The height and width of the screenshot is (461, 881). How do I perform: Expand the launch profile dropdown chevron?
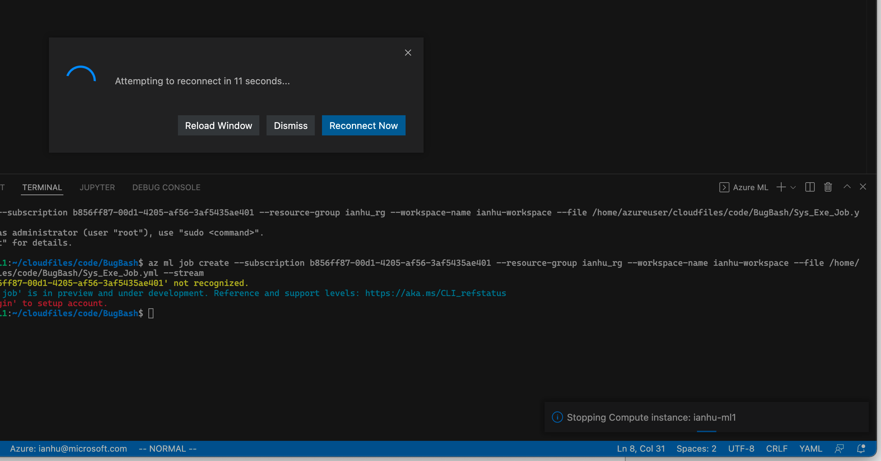(x=793, y=188)
